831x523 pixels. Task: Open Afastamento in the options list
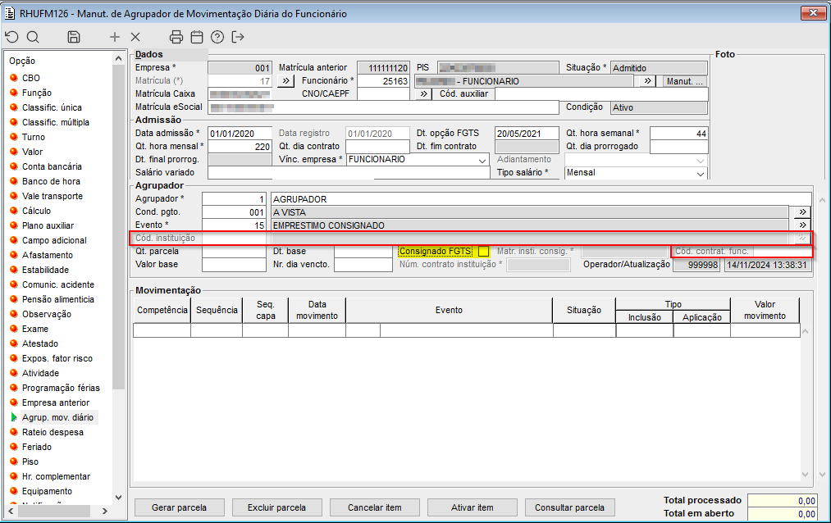(x=48, y=255)
